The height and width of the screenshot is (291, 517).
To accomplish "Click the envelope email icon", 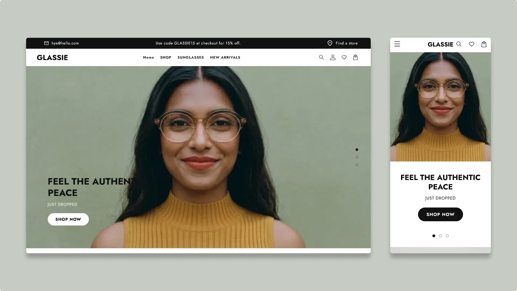I will click(x=46, y=43).
